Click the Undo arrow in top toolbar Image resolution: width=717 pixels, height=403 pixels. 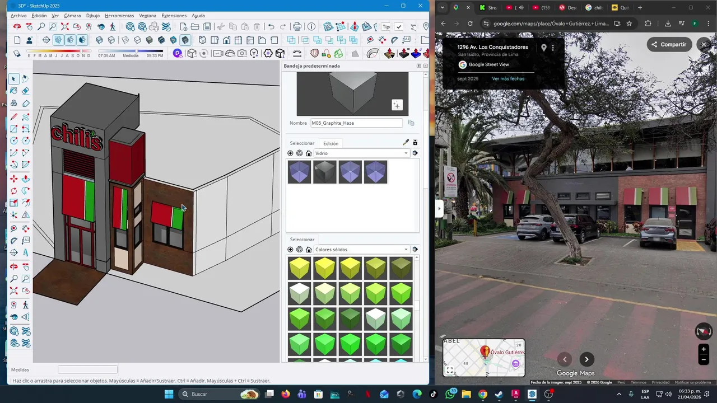coord(271,26)
